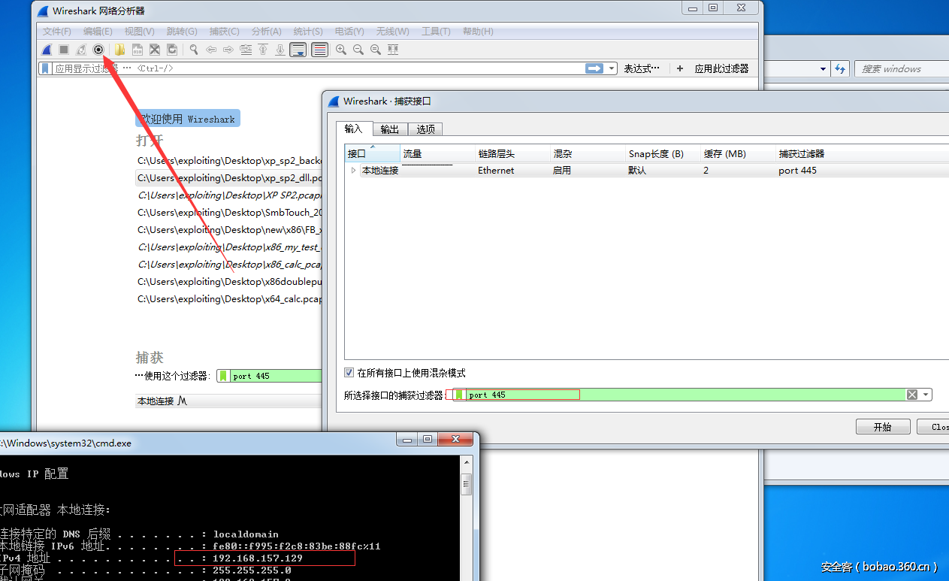The height and width of the screenshot is (581, 949).
Task: Enable promiscuous mode on all interfaces
Action: point(349,372)
